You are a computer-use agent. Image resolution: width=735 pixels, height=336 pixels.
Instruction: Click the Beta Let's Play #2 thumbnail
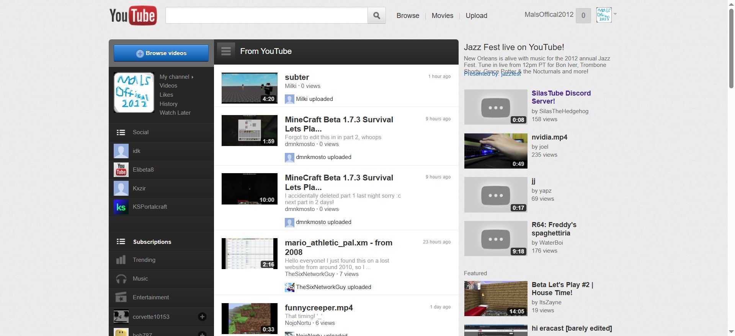point(496,299)
